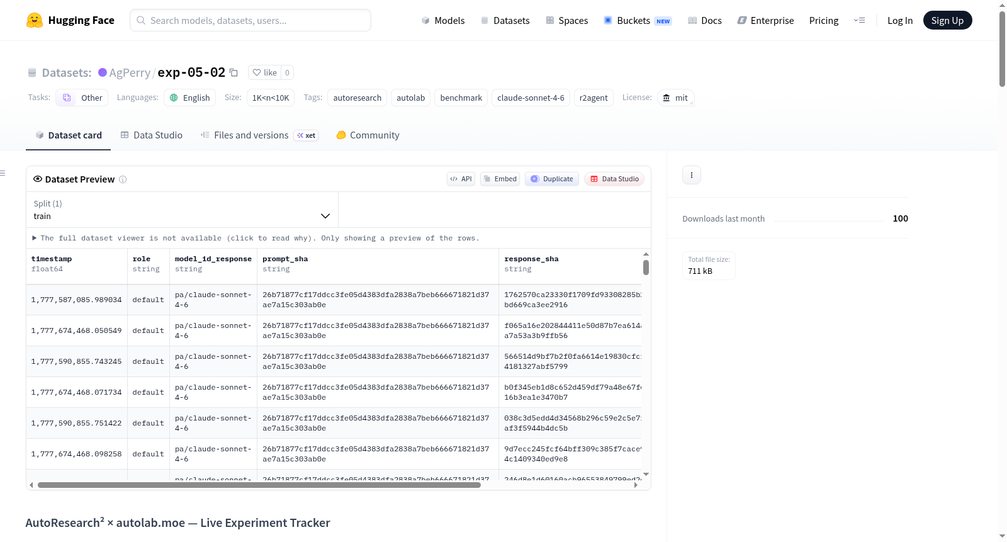Click the page's vertical scrollbar
The width and height of the screenshot is (1007, 542).
1002,48
